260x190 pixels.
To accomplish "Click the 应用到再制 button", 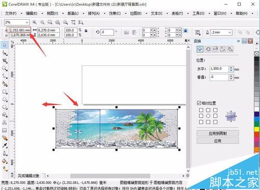I will [218, 133].
